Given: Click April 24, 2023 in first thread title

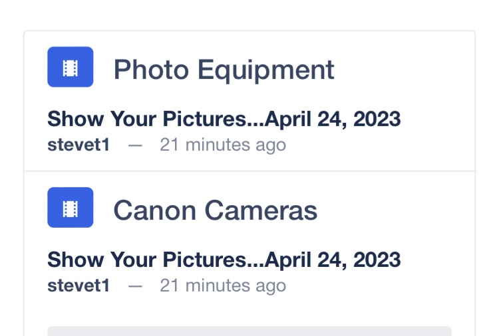Looking at the screenshot, I should coord(332,119).
